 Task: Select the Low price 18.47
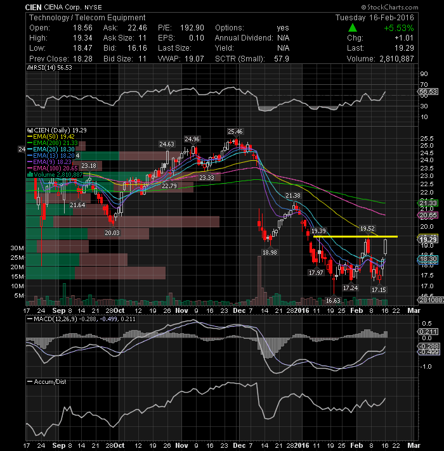tap(82, 48)
